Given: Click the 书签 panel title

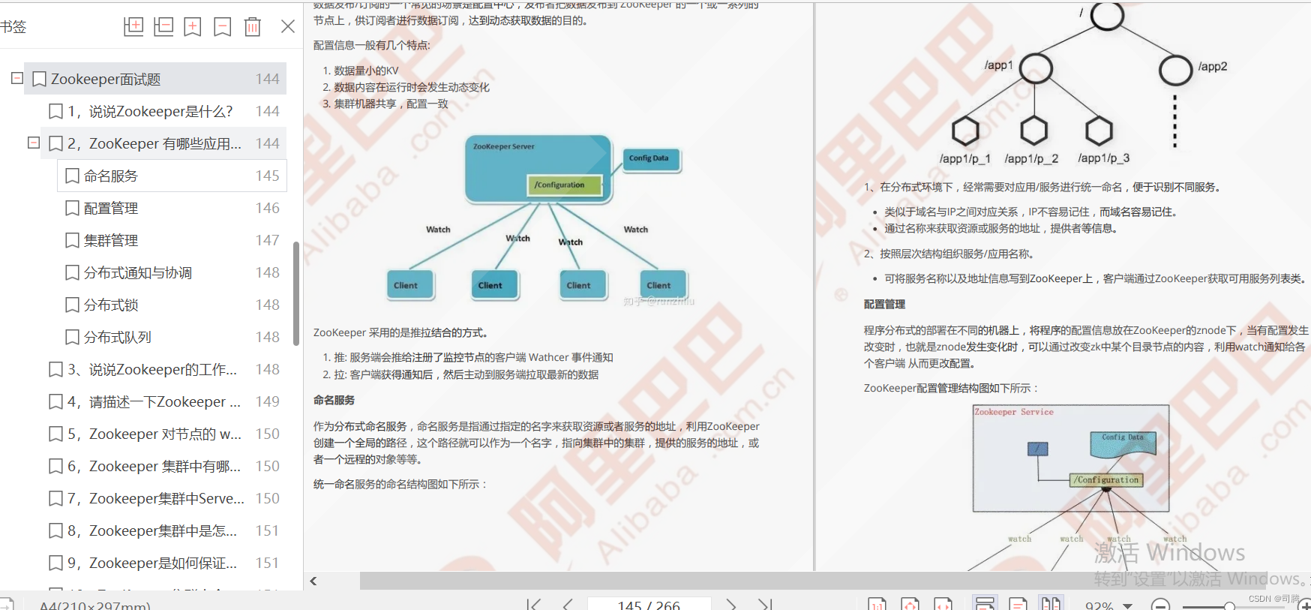Looking at the screenshot, I should tap(13, 27).
